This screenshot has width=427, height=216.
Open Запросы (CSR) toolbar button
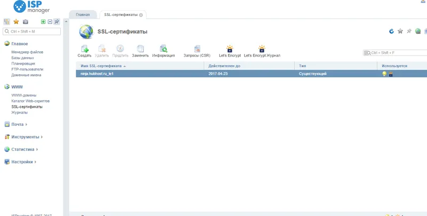(x=197, y=51)
